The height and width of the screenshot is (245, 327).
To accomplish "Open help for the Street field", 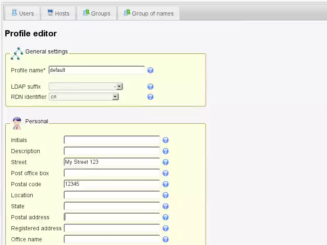I will (x=166, y=162).
